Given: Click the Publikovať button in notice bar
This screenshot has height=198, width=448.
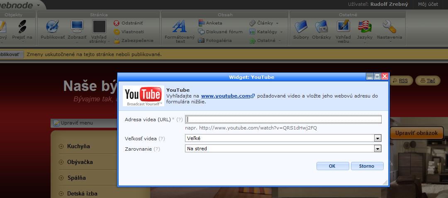Looking at the screenshot, I should tap(11, 54).
